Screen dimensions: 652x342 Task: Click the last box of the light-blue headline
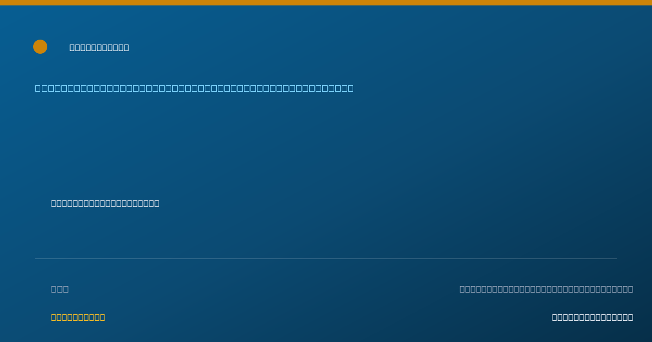351,88
